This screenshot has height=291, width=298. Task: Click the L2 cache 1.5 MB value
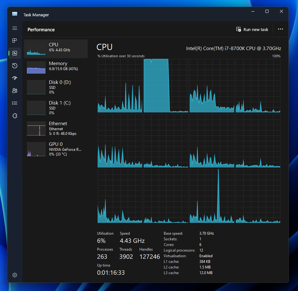pos(205,267)
